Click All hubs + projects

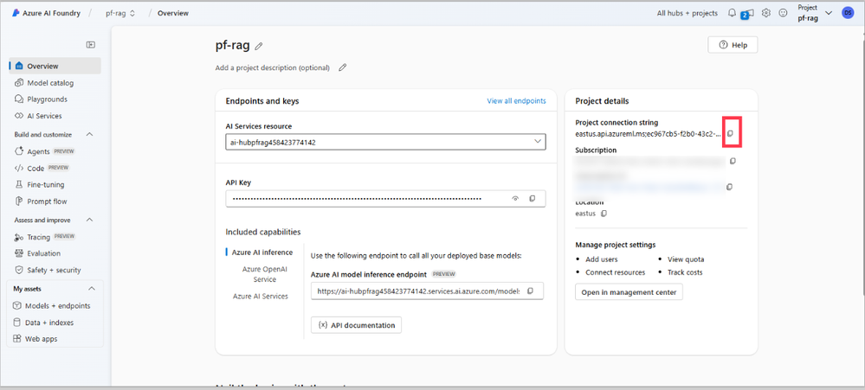(687, 13)
